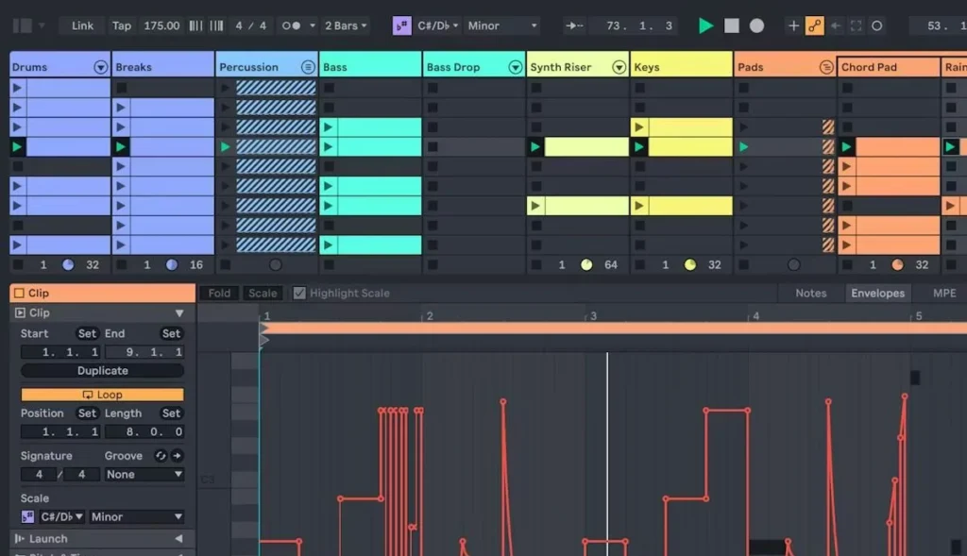Click the Percussion group fold icon
This screenshot has width=967, height=556.
308,67
